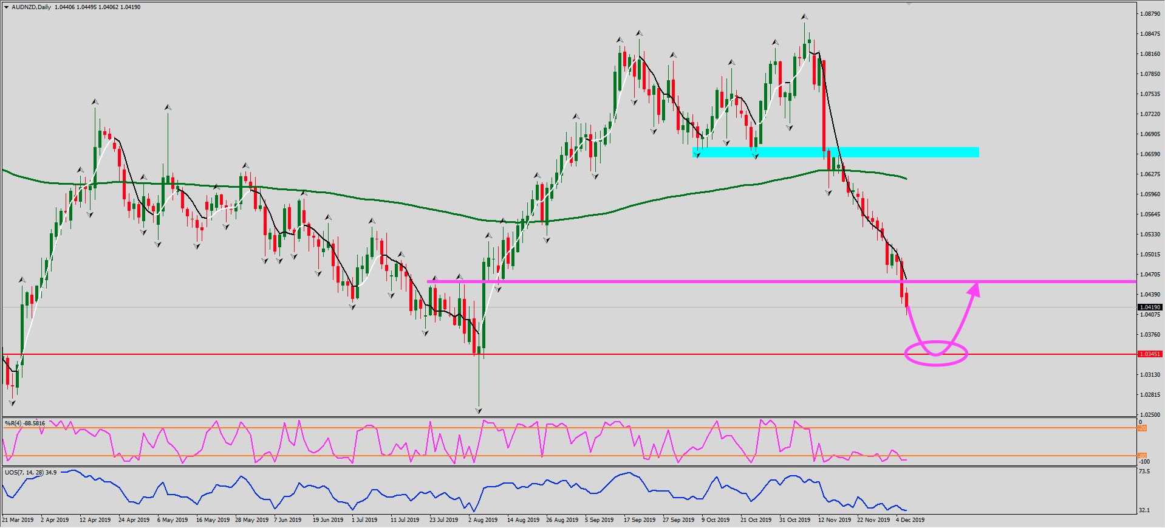Click the red line price tag 1.03451
The width and height of the screenshot is (1165, 528).
(x=1150, y=354)
